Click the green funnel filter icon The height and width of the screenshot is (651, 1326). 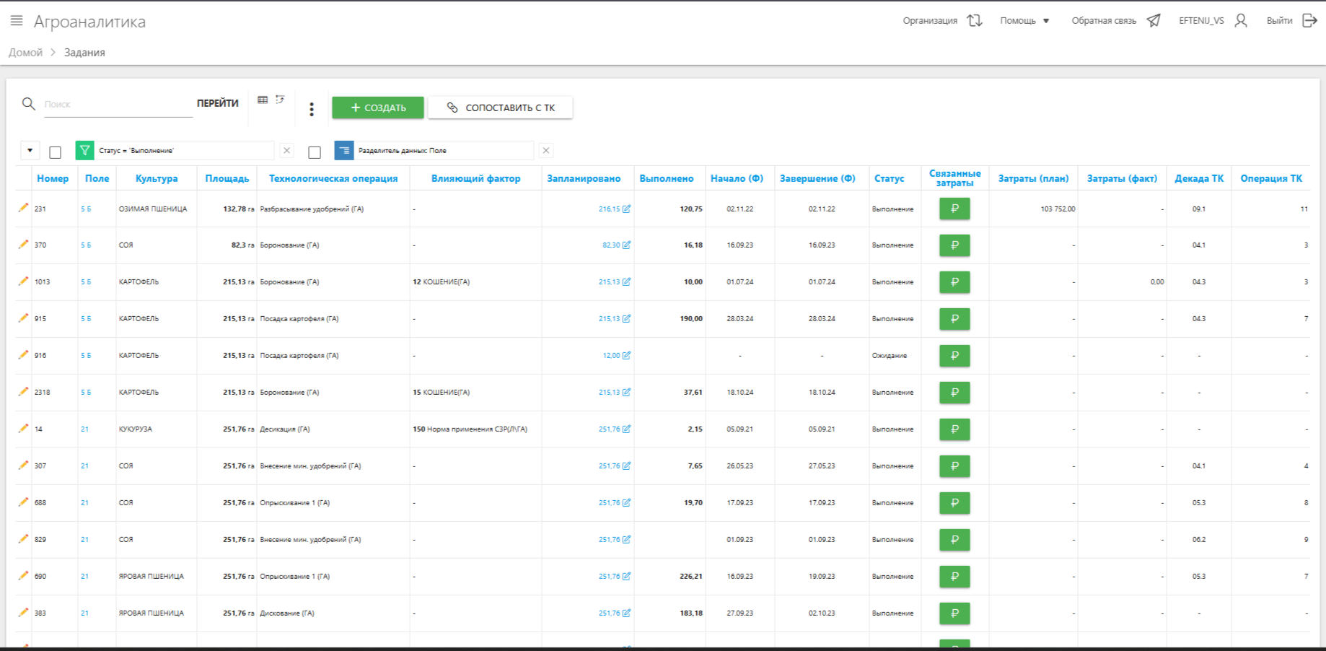(85, 151)
